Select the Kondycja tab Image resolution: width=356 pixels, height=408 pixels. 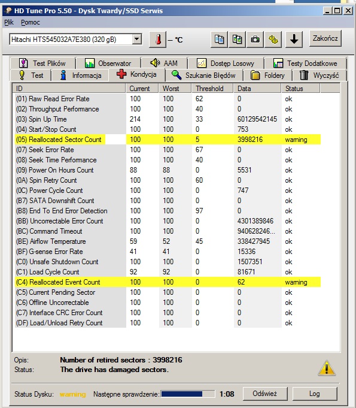(x=137, y=75)
